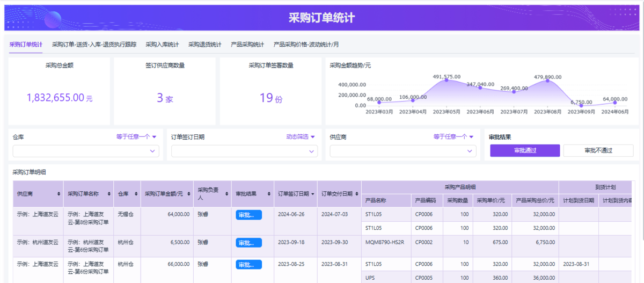Click sort icon in 采购订单名称 header
The height and width of the screenshot is (283, 644).
tap(109, 194)
